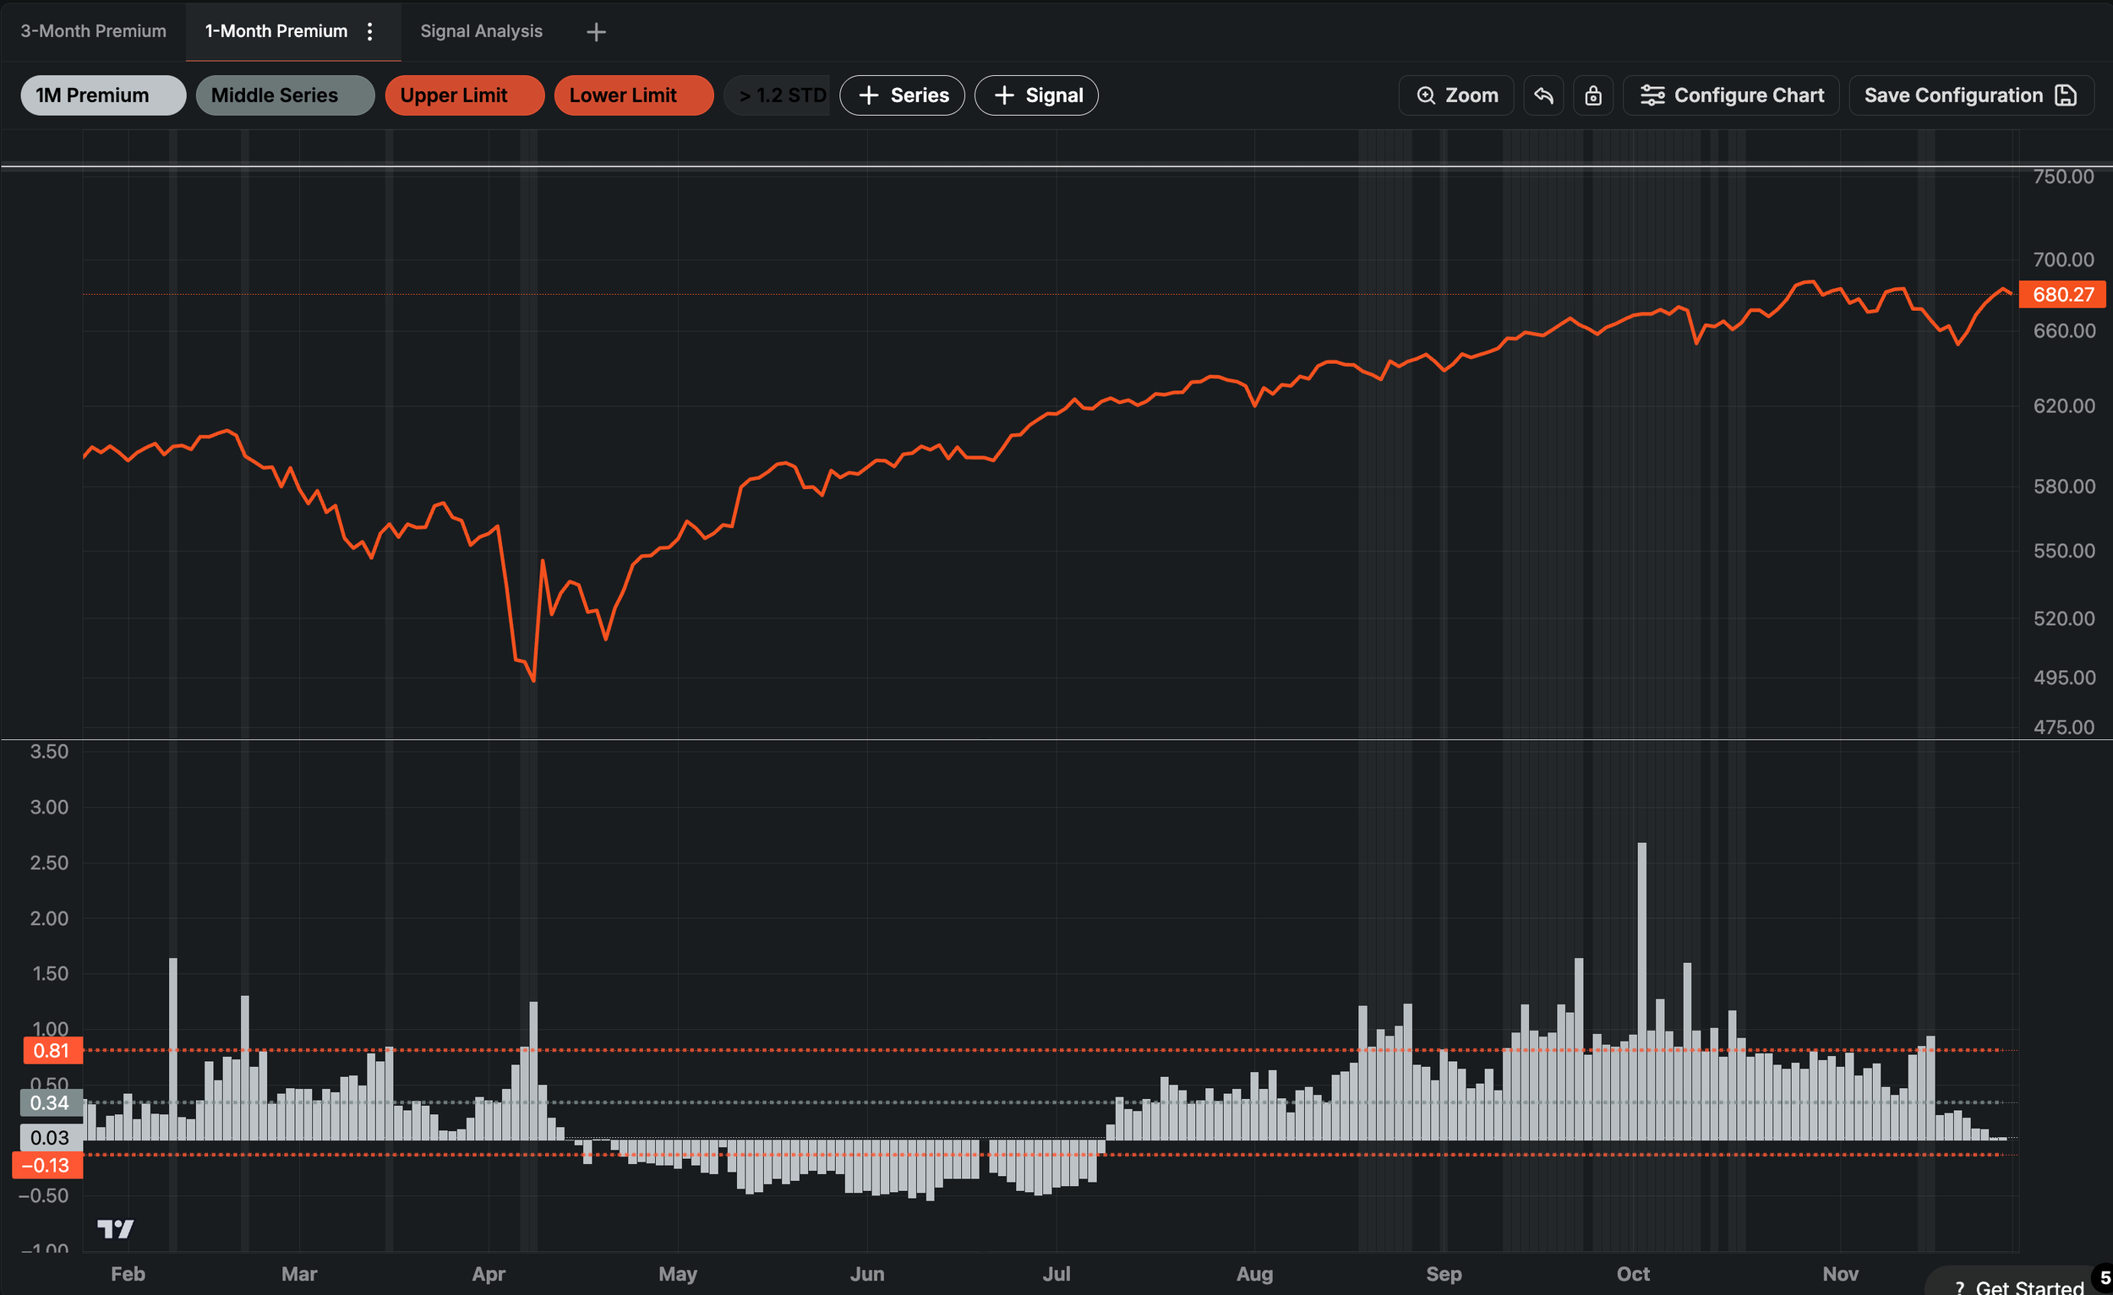Image resolution: width=2113 pixels, height=1295 pixels.
Task: Click the add Signal button
Action: pyautogui.click(x=1035, y=95)
